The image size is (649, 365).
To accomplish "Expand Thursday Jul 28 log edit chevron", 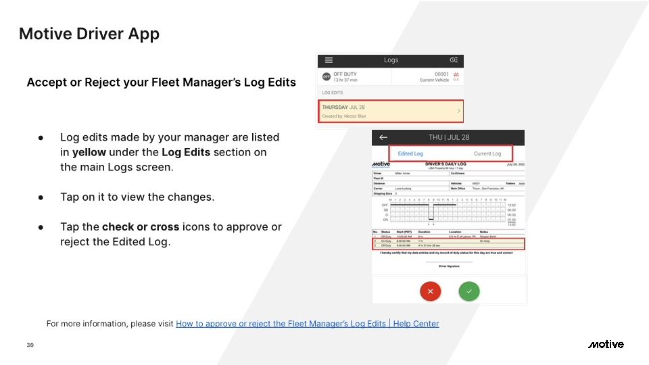I will [x=458, y=111].
